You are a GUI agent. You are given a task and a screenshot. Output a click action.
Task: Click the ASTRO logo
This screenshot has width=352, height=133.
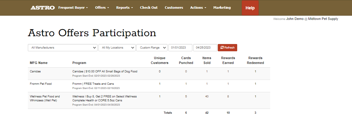click(42, 8)
